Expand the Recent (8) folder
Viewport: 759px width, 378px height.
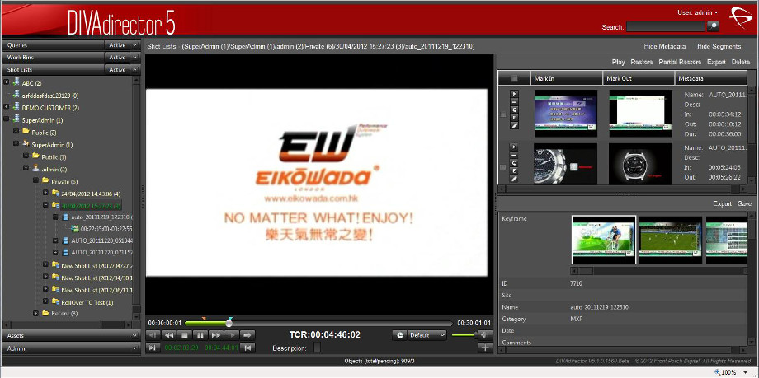(x=35, y=313)
